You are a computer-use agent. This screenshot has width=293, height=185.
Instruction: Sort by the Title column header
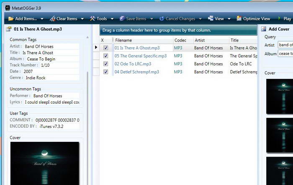pyautogui.click(x=243, y=40)
